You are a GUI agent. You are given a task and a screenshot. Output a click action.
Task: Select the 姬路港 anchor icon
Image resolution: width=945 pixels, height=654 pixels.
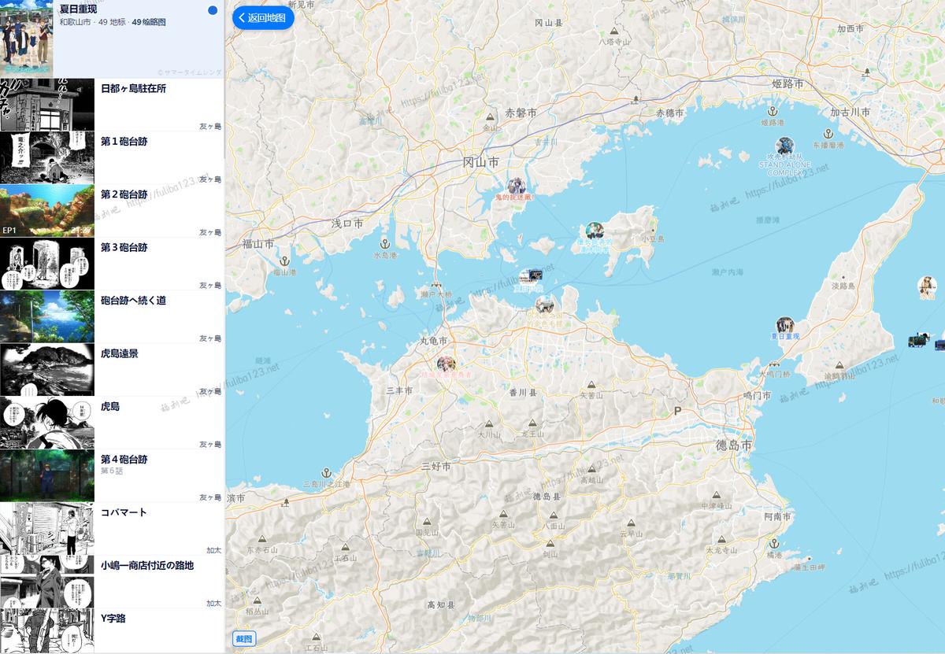pos(773,110)
